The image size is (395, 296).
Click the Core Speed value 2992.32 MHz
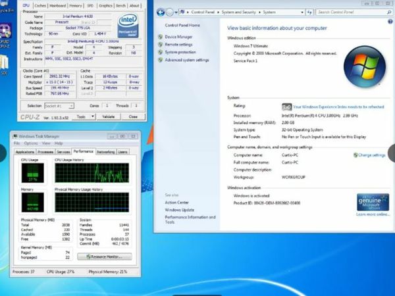coord(60,76)
